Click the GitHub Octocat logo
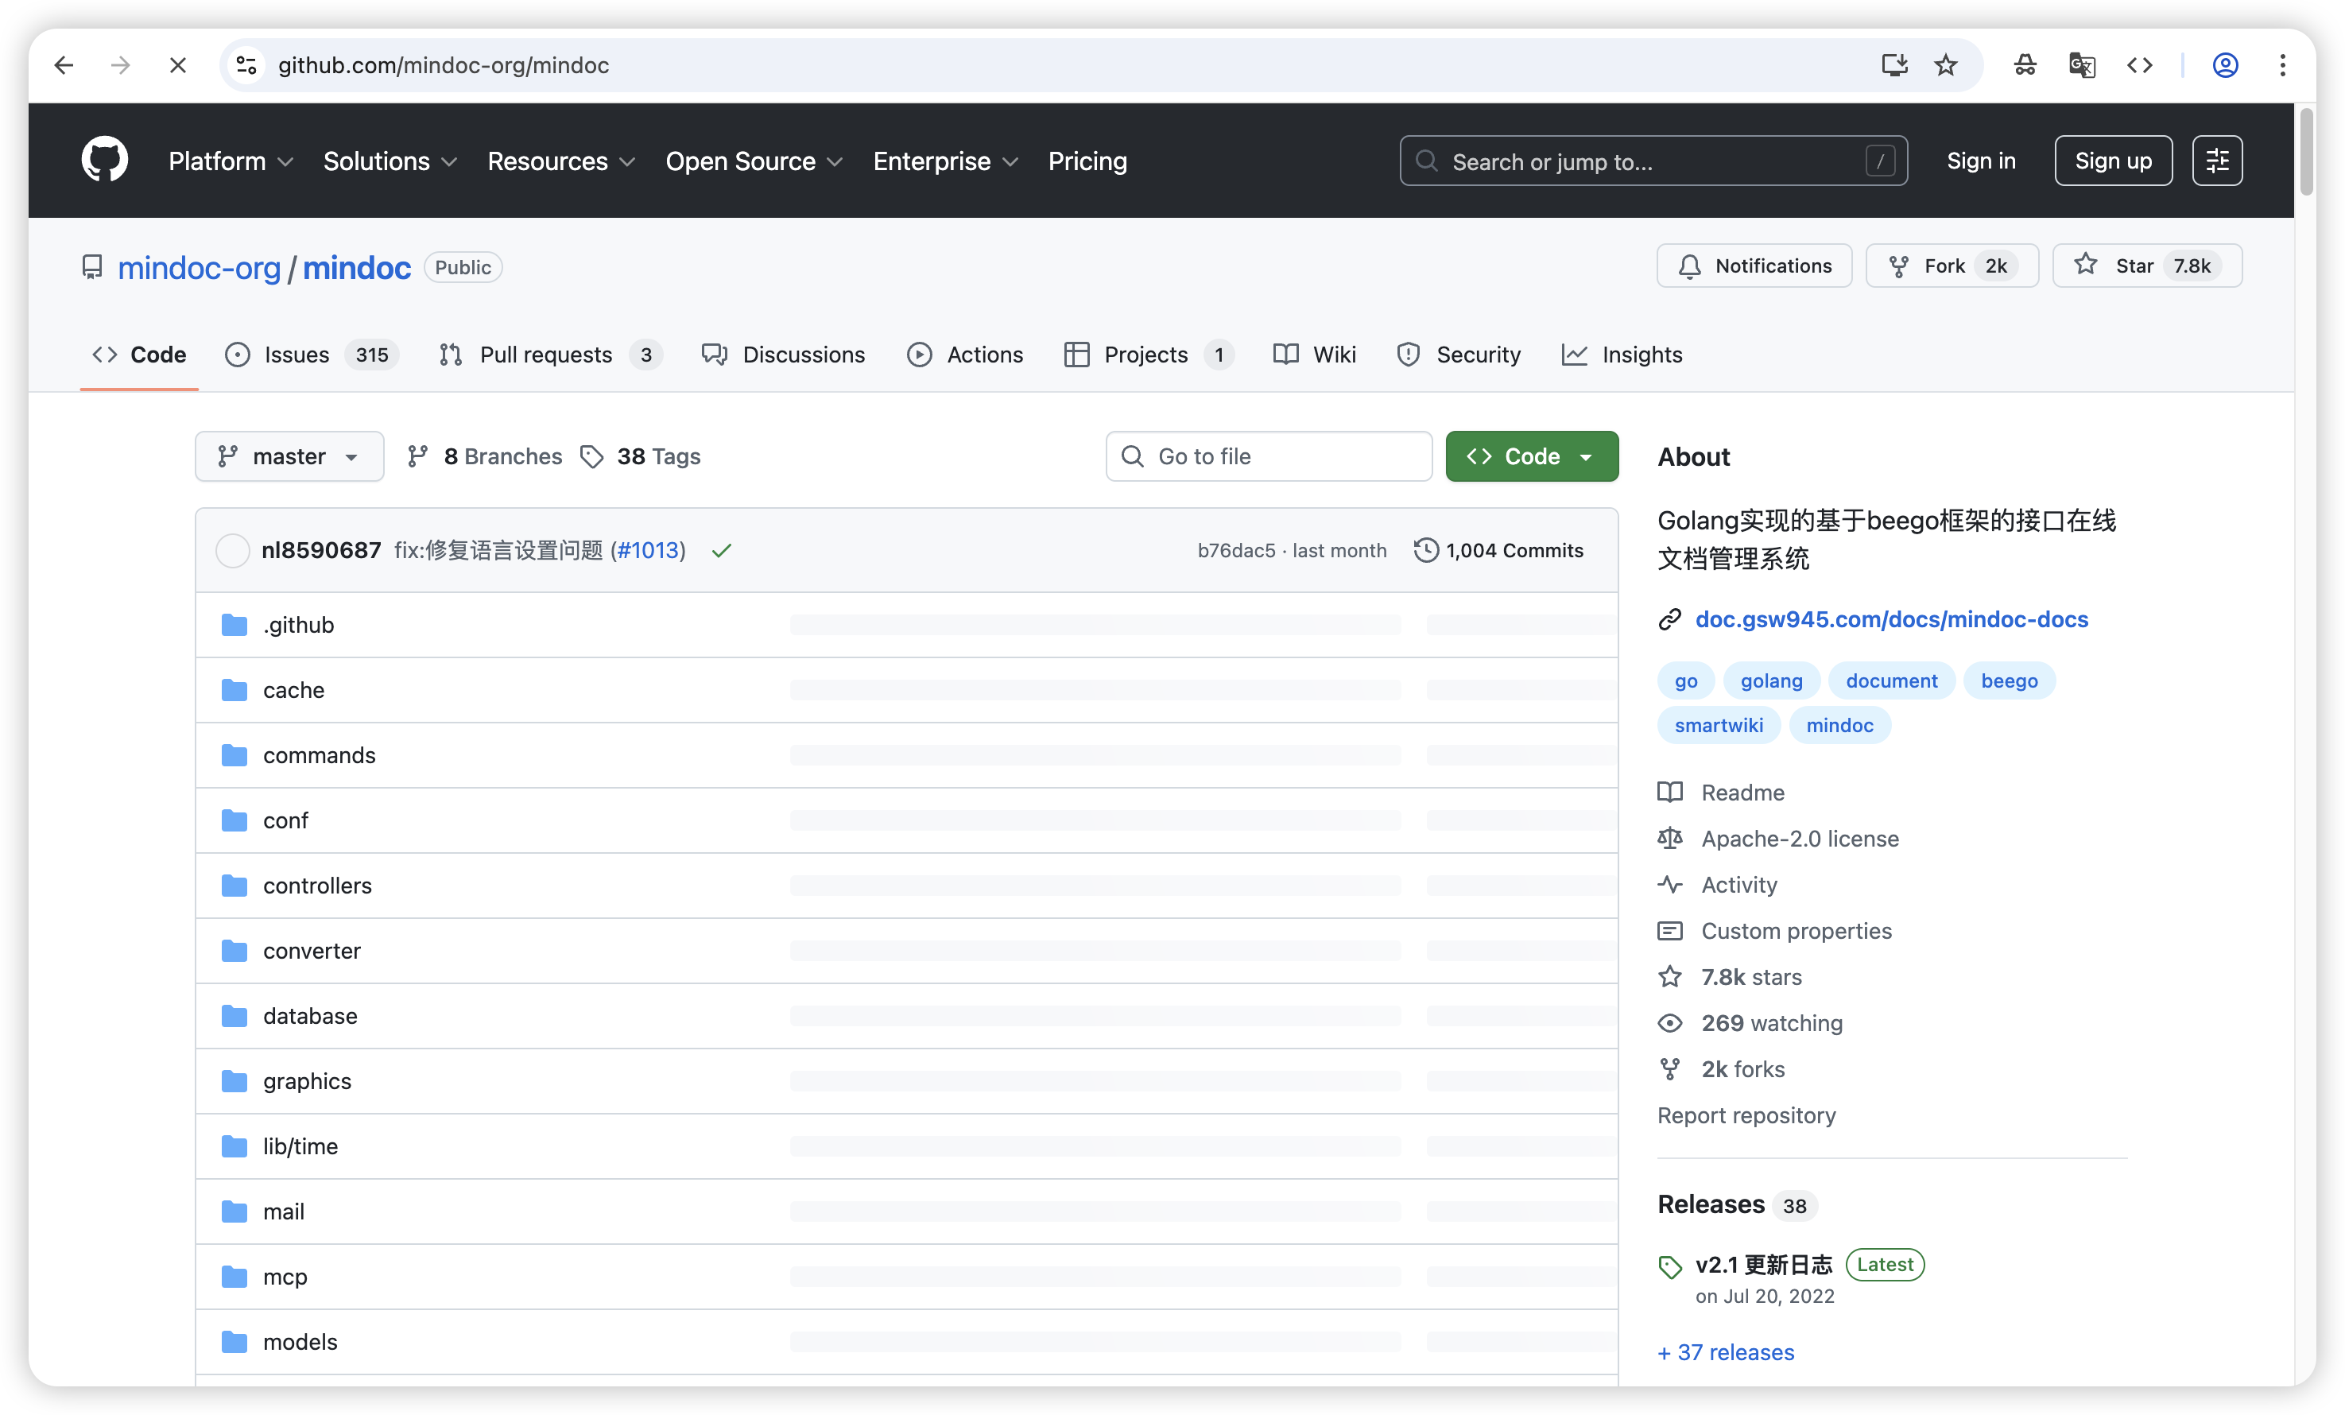This screenshot has width=2345, height=1415. pos(105,160)
